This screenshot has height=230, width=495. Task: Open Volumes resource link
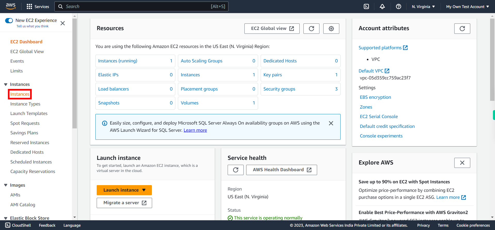tap(189, 103)
